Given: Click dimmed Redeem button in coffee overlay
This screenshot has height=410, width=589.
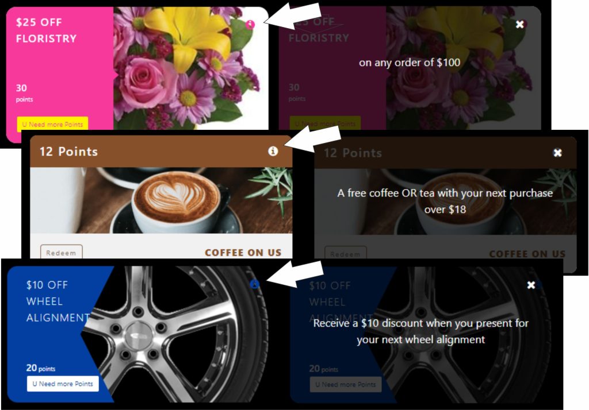Looking at the screenshot, I should pyautogui.click(x=346, y=254).
